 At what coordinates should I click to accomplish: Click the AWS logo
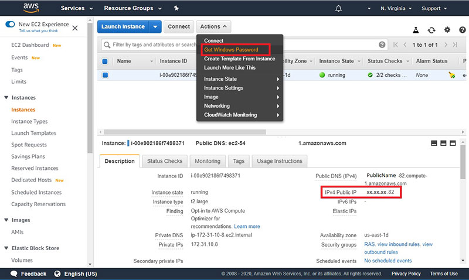tap(31, 8)
